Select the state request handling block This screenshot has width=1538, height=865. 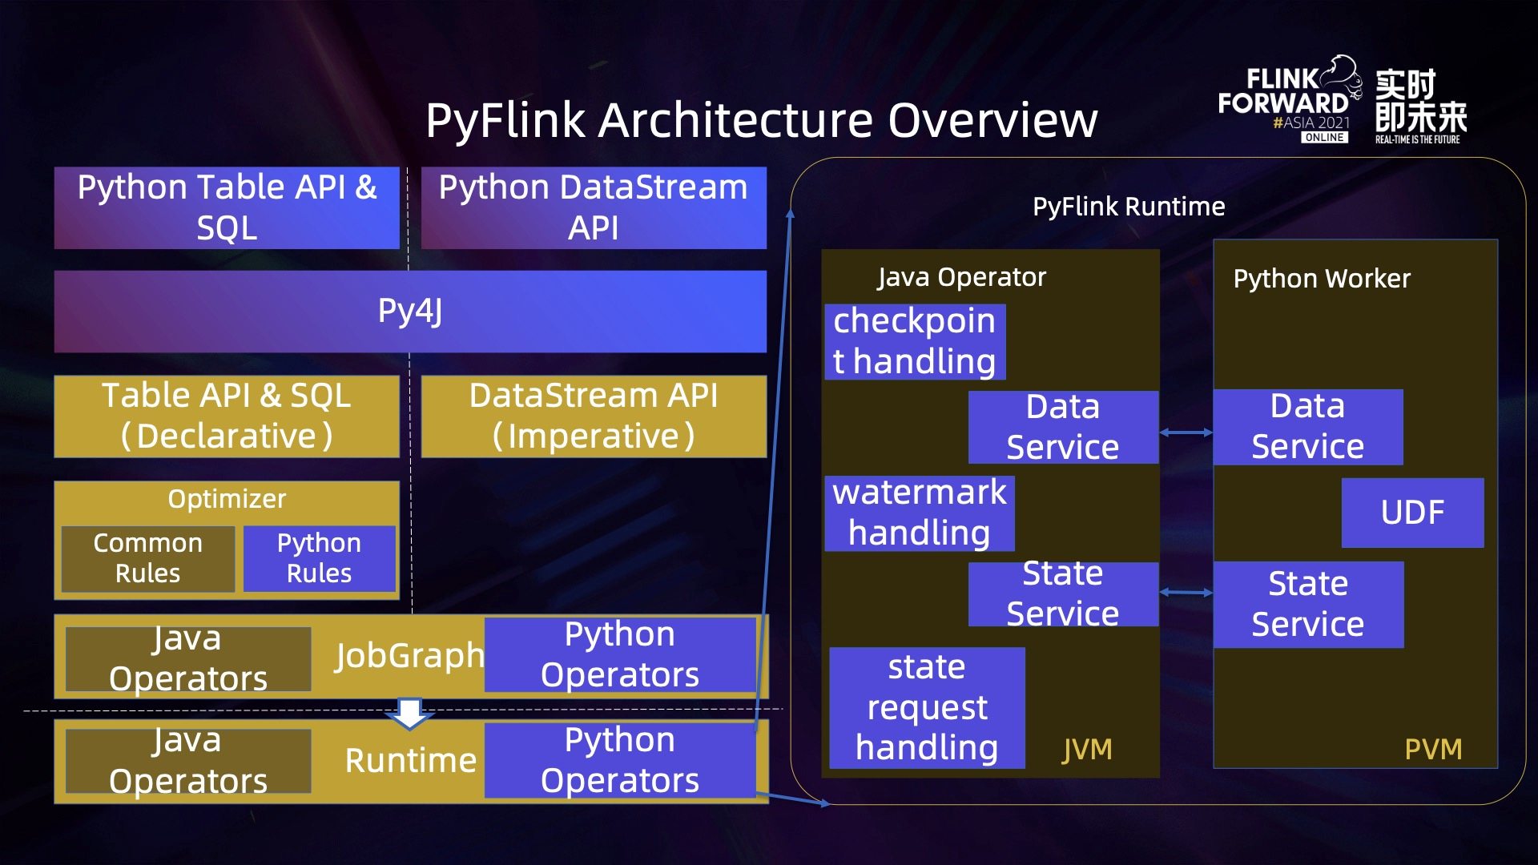click(927, 707)
